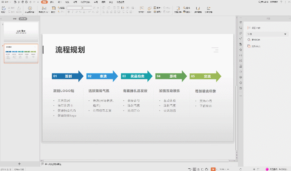Open the slide Layout (版式) icon
The height and width of the screenshot is (171, 291).
tap(53, 8)
